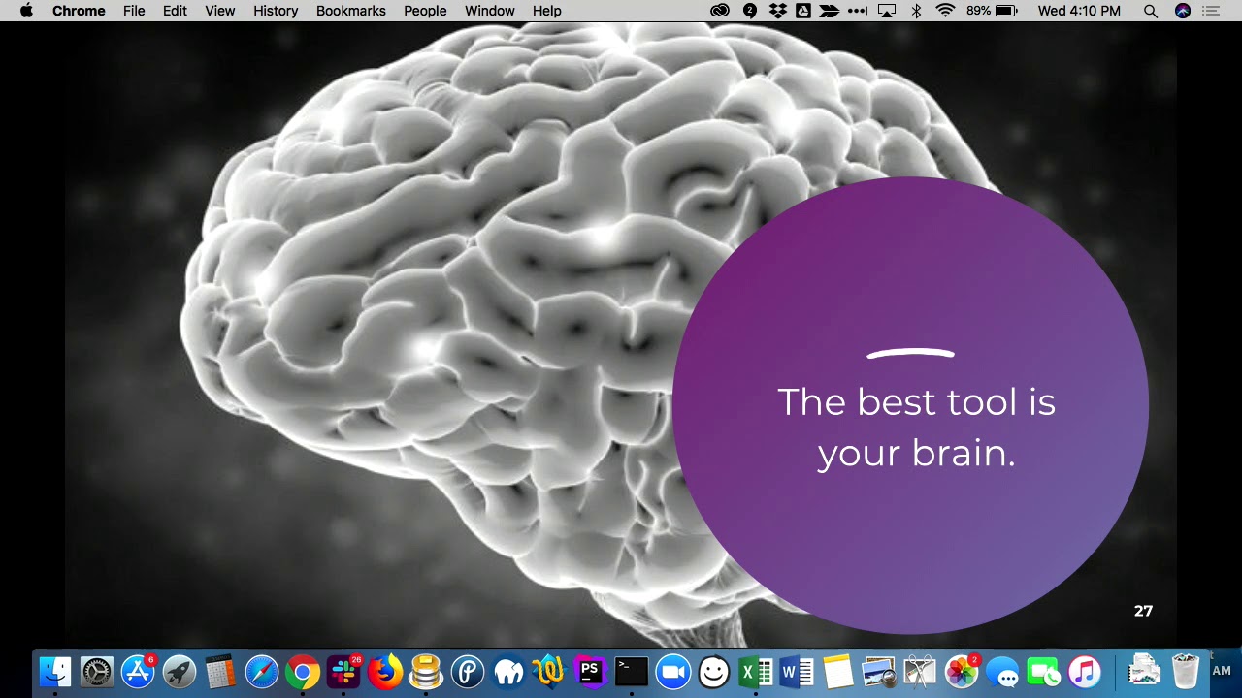
Task: Open the Apple menu
Action: (26, 11)
